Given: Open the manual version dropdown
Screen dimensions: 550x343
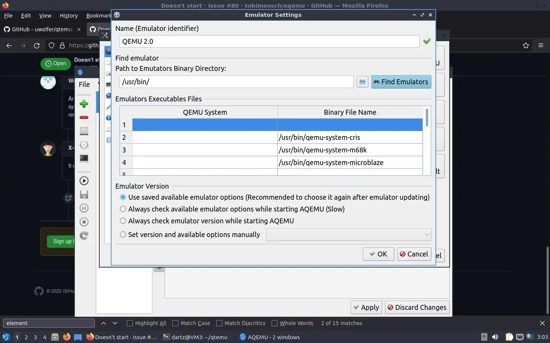Looking at the screenshot, I should tap(349, 234).
